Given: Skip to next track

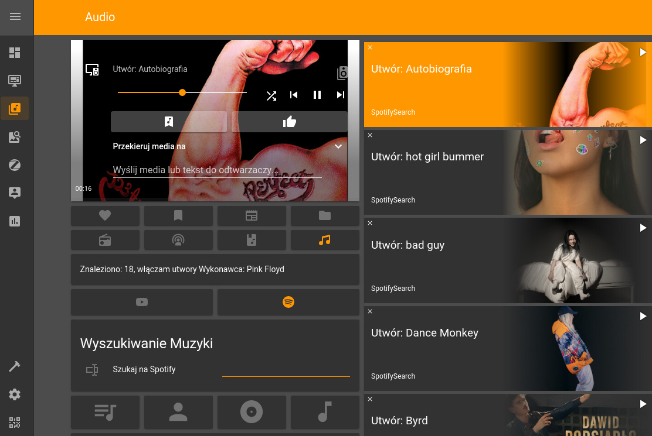Looking at the screenshot, I should 340,95.
